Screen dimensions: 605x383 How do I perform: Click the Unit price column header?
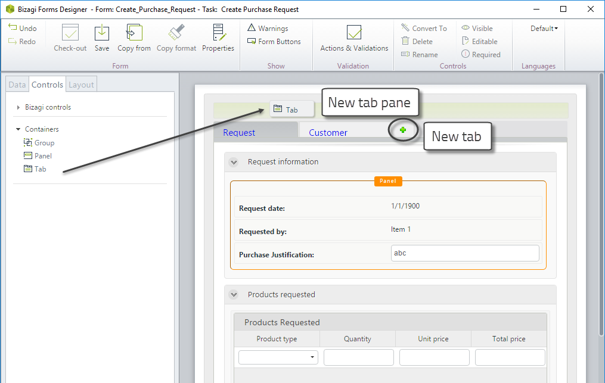point(433,339)
